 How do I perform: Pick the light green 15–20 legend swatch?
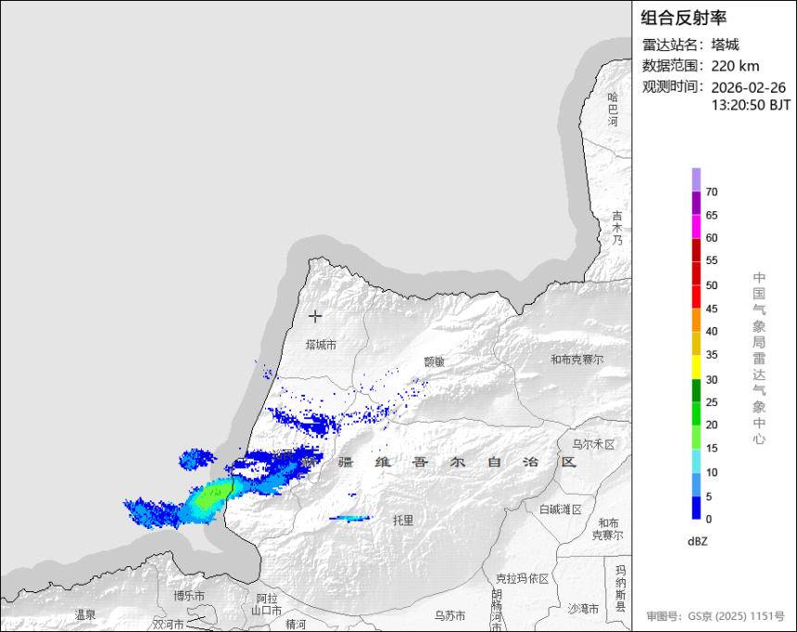[696, 437]
